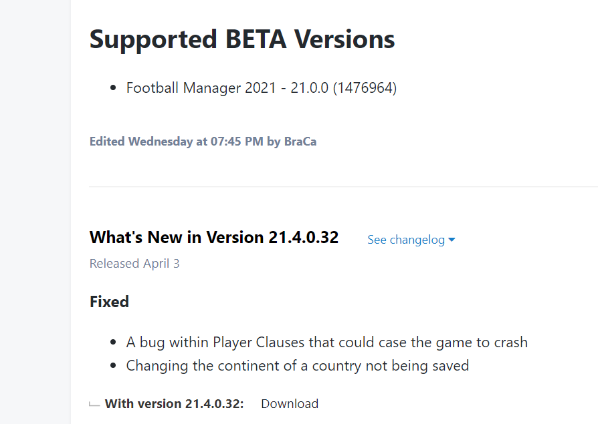Image resolution: width=598 pixels, height=424 pixels.
Task: Click the bullet before Football Manager 2021
Action: click(113, 88)
